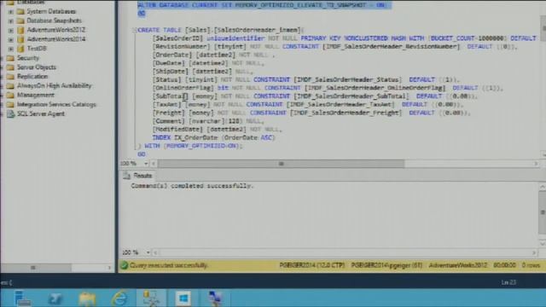This screenshot has width=546, height=307.
Task: Select SQL Server Agent node
Action: point(41,113)
